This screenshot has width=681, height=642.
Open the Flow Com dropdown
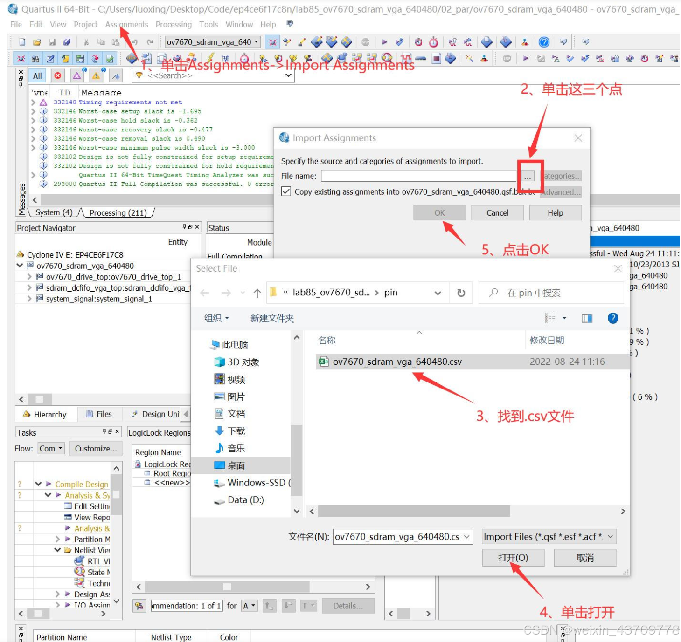coord(51,449)
